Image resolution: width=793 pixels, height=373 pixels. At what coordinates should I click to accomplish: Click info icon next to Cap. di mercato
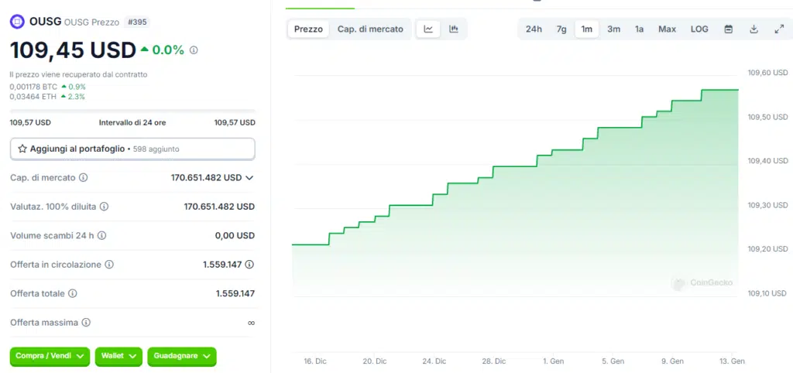coord(84,177)
